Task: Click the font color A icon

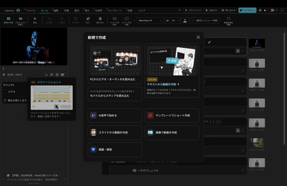Action: [185, 20]
